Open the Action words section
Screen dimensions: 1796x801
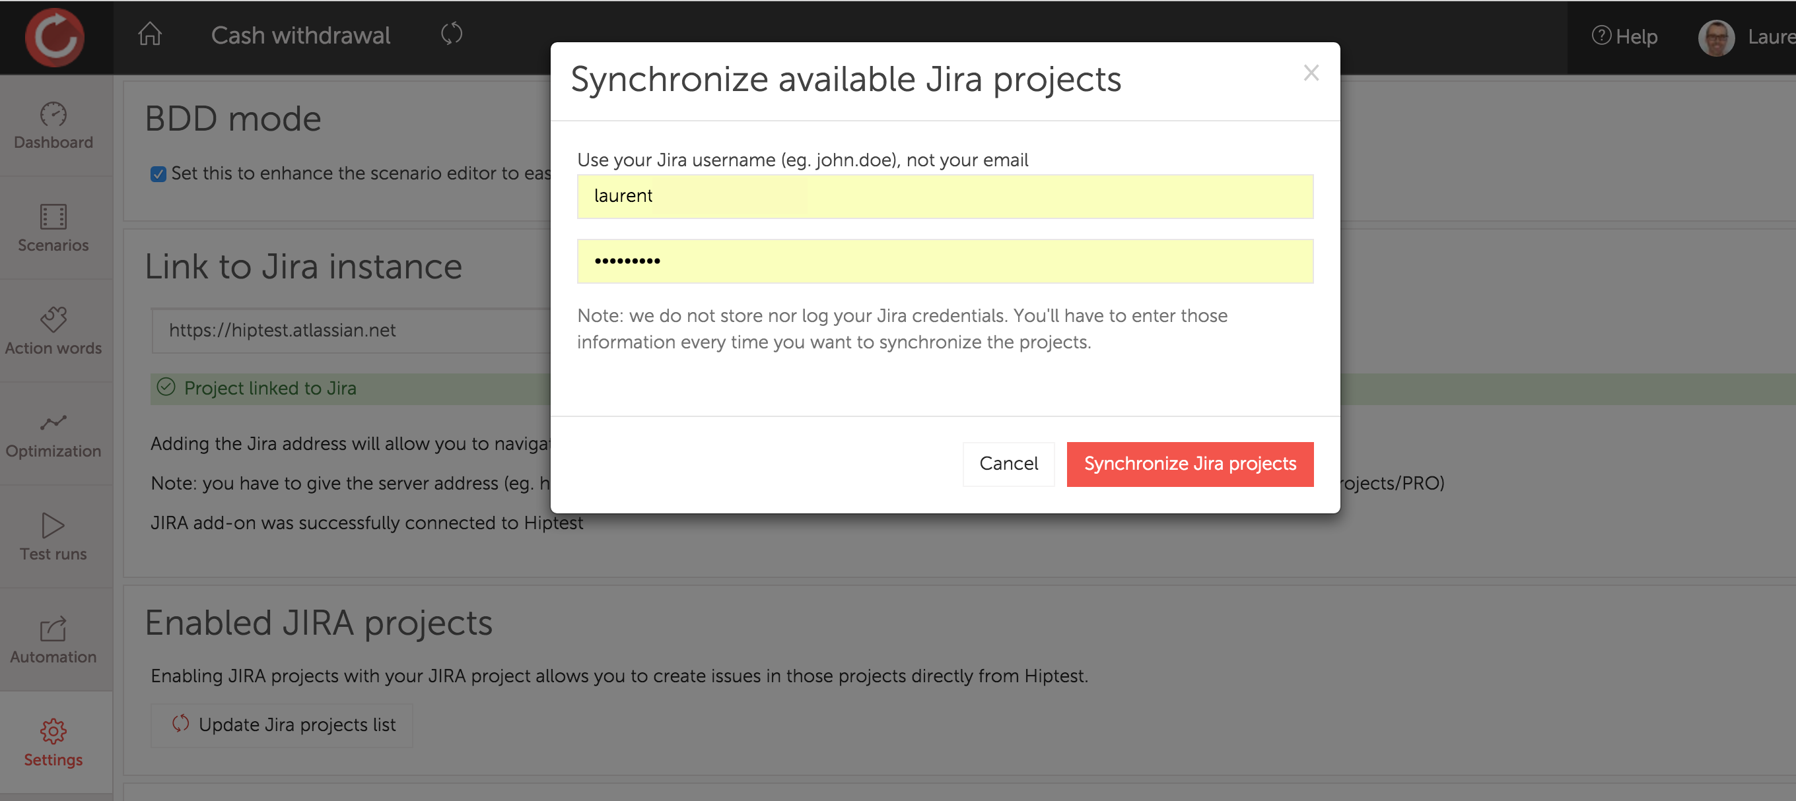coord(53,331)
